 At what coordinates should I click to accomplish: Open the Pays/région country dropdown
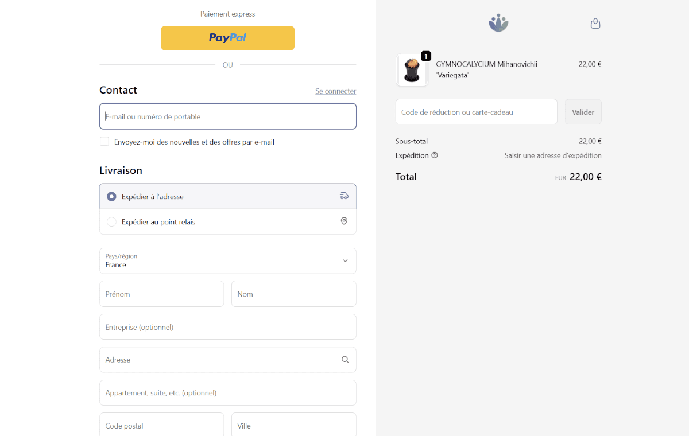[227, 261]
